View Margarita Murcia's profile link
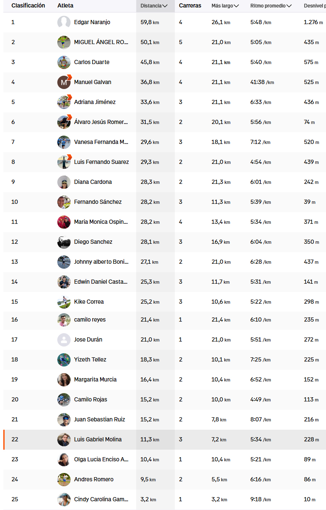This screenshot has height=510, width=326. tap(95, 379)
